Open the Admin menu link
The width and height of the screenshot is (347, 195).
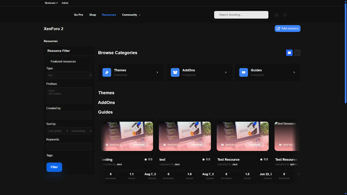[65, 3]
